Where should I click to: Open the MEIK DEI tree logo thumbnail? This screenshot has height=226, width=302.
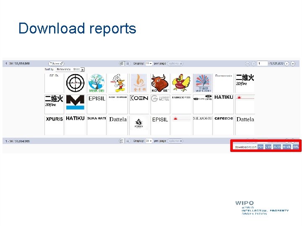point(96,83)
